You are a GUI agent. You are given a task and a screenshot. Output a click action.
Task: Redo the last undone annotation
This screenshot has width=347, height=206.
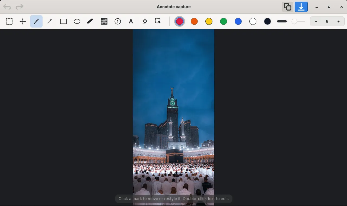[x=20, y=7]
